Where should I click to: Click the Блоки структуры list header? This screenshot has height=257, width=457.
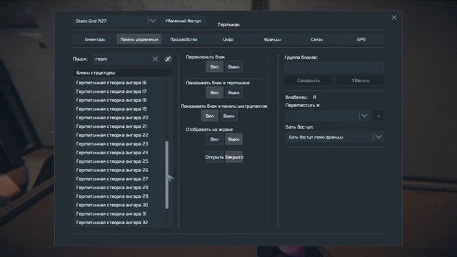click(x=122, y=73)
